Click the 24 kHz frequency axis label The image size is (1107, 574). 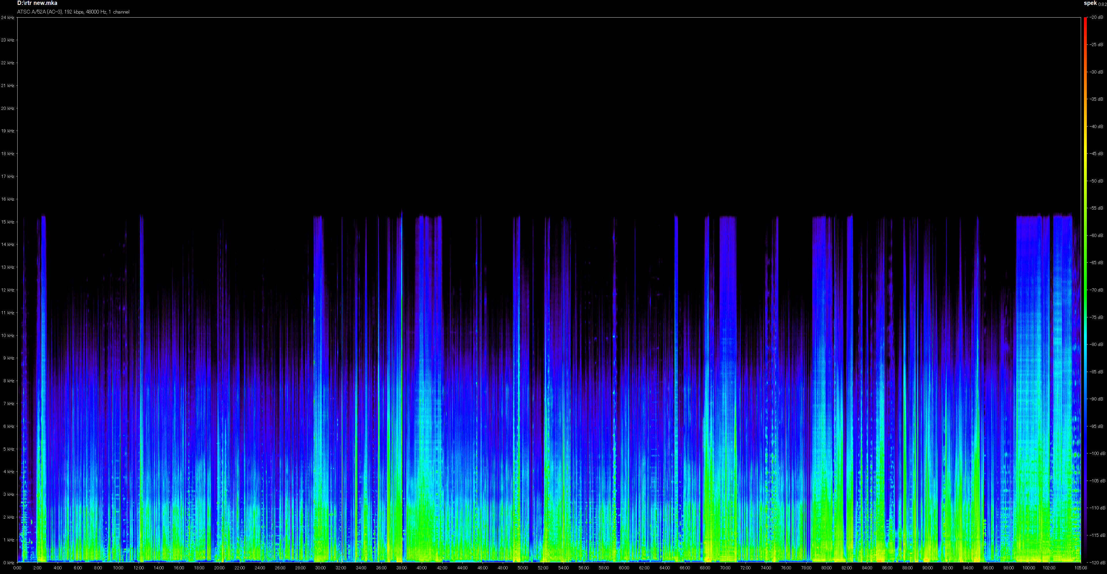(x=7, y=18)
